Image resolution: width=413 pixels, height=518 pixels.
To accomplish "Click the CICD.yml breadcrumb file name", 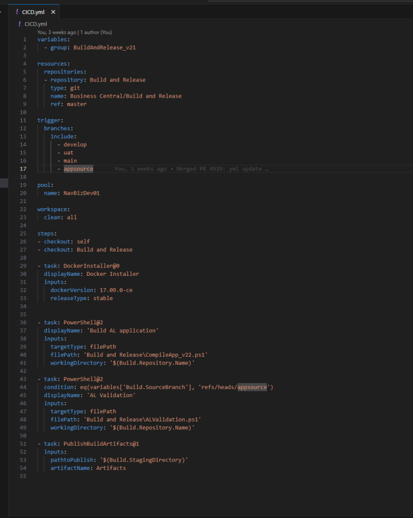I will click(36, 24).
